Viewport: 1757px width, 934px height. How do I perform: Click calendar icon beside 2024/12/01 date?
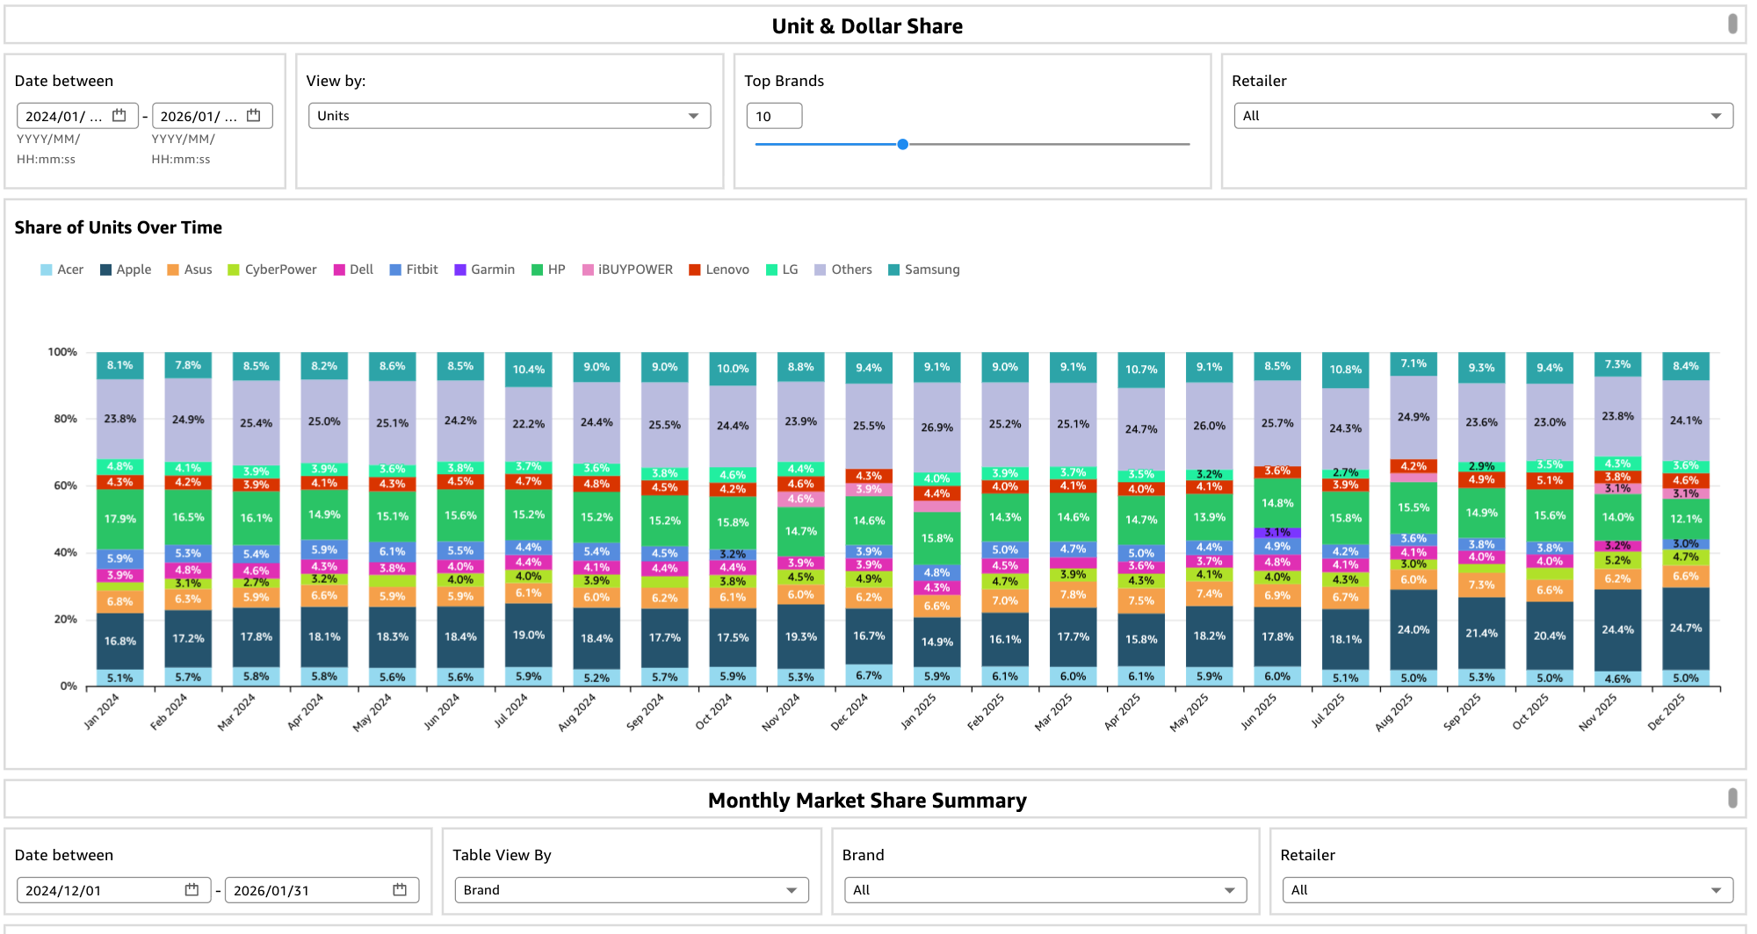coord(192,890)
